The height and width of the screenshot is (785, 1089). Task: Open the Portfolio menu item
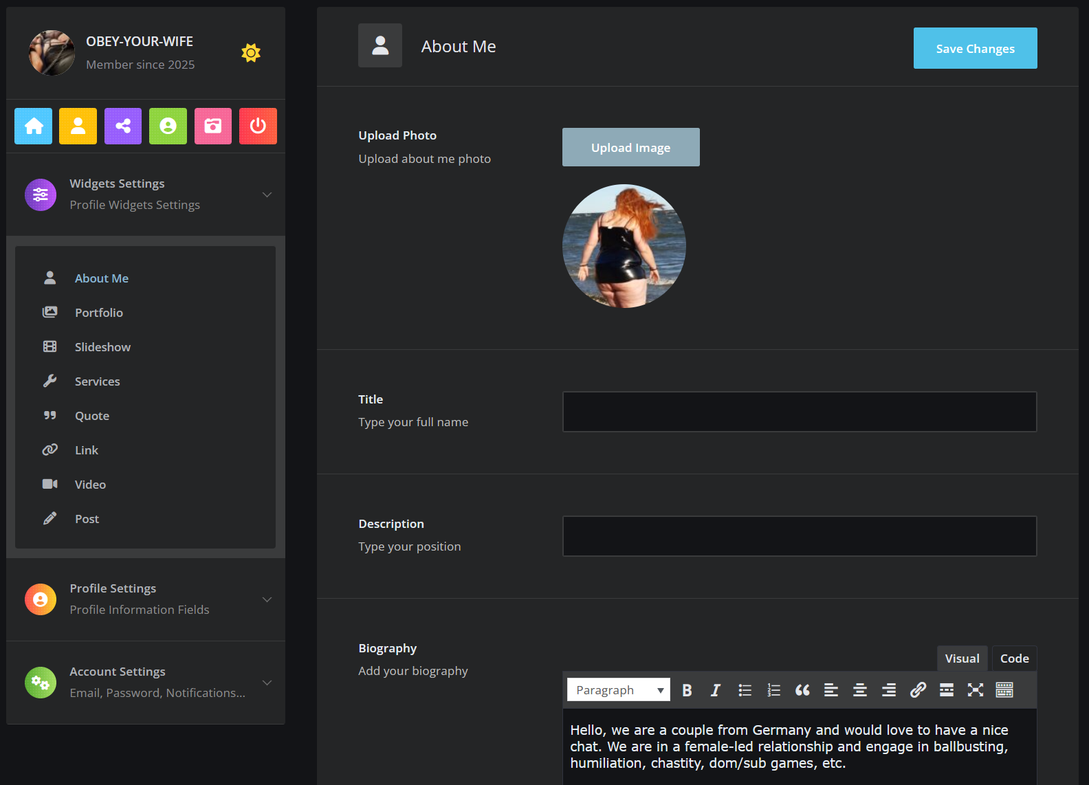pyautogui.click(x=99, y=313)
